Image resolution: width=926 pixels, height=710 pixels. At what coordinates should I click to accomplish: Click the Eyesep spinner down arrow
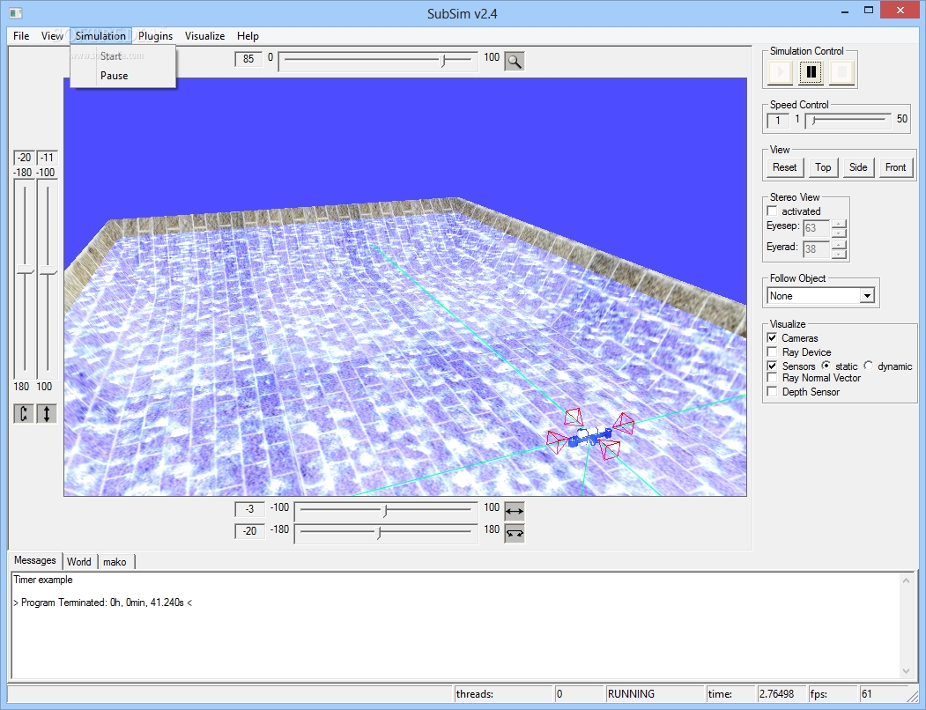(839, 233)
